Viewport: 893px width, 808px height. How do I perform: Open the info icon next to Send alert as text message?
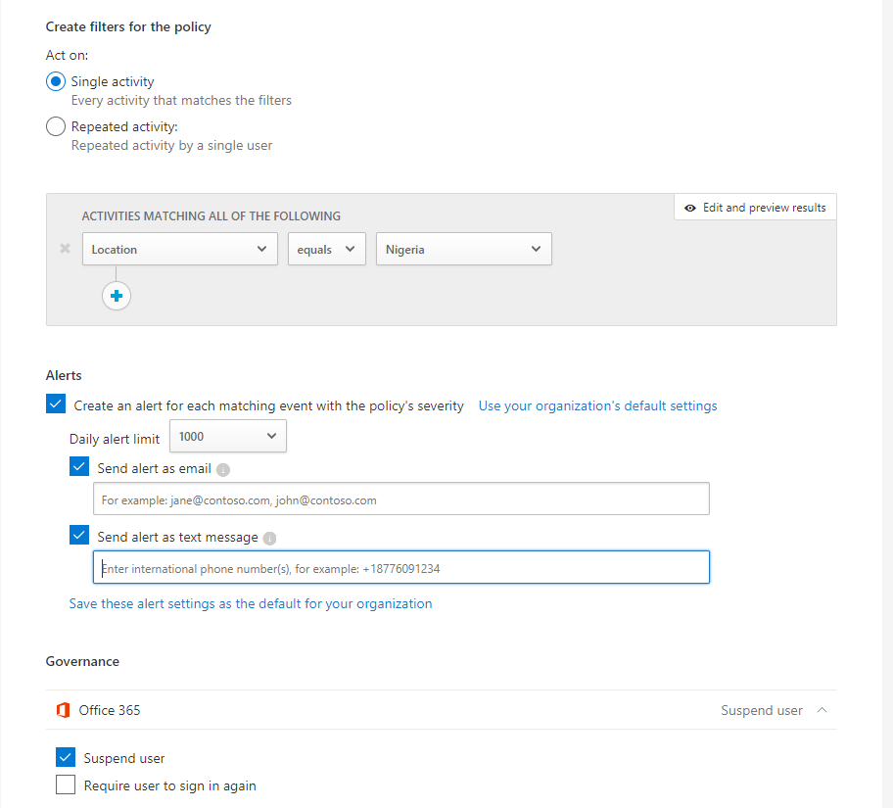pyautogui.click(x=270, y=538)
